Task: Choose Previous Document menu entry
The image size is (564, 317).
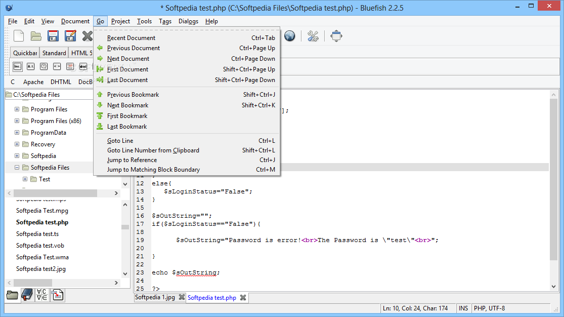Action: pyautogui.click(x=187, y=48)
